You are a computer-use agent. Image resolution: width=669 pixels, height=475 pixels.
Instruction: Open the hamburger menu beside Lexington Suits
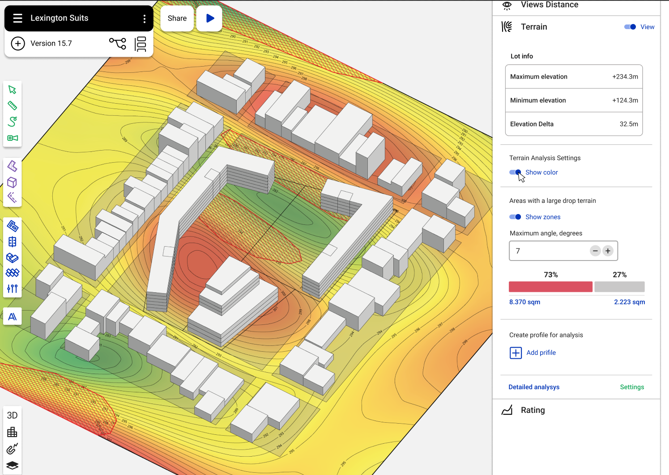point(18,18)
